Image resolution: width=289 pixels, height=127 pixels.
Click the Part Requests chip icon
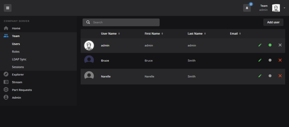[6, 90]
